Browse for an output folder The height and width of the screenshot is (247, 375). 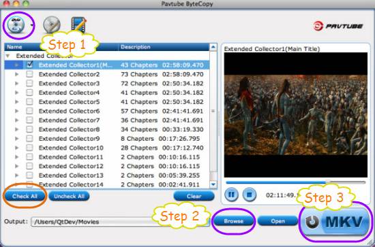[x=234, y=221]
